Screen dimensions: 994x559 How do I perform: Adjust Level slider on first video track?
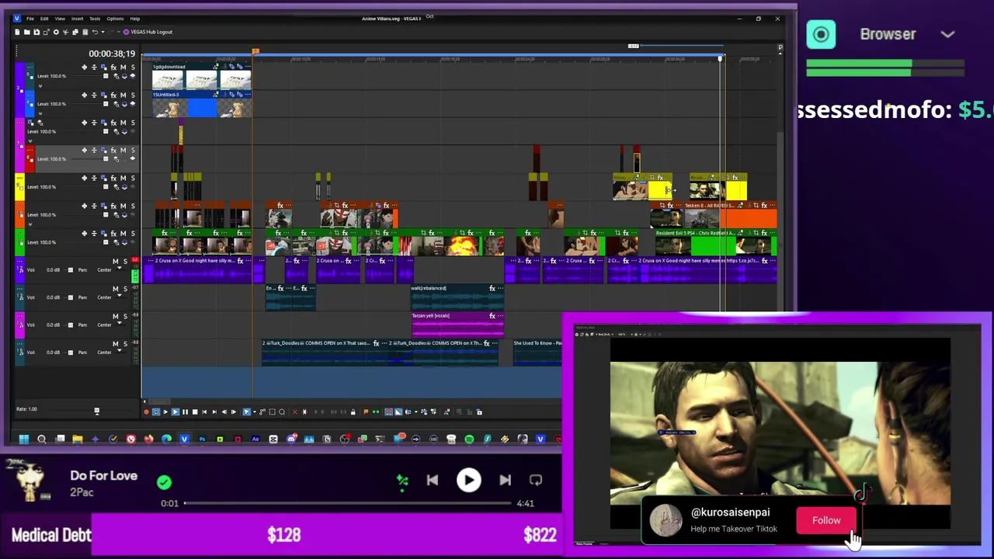(x=106, y=76)
